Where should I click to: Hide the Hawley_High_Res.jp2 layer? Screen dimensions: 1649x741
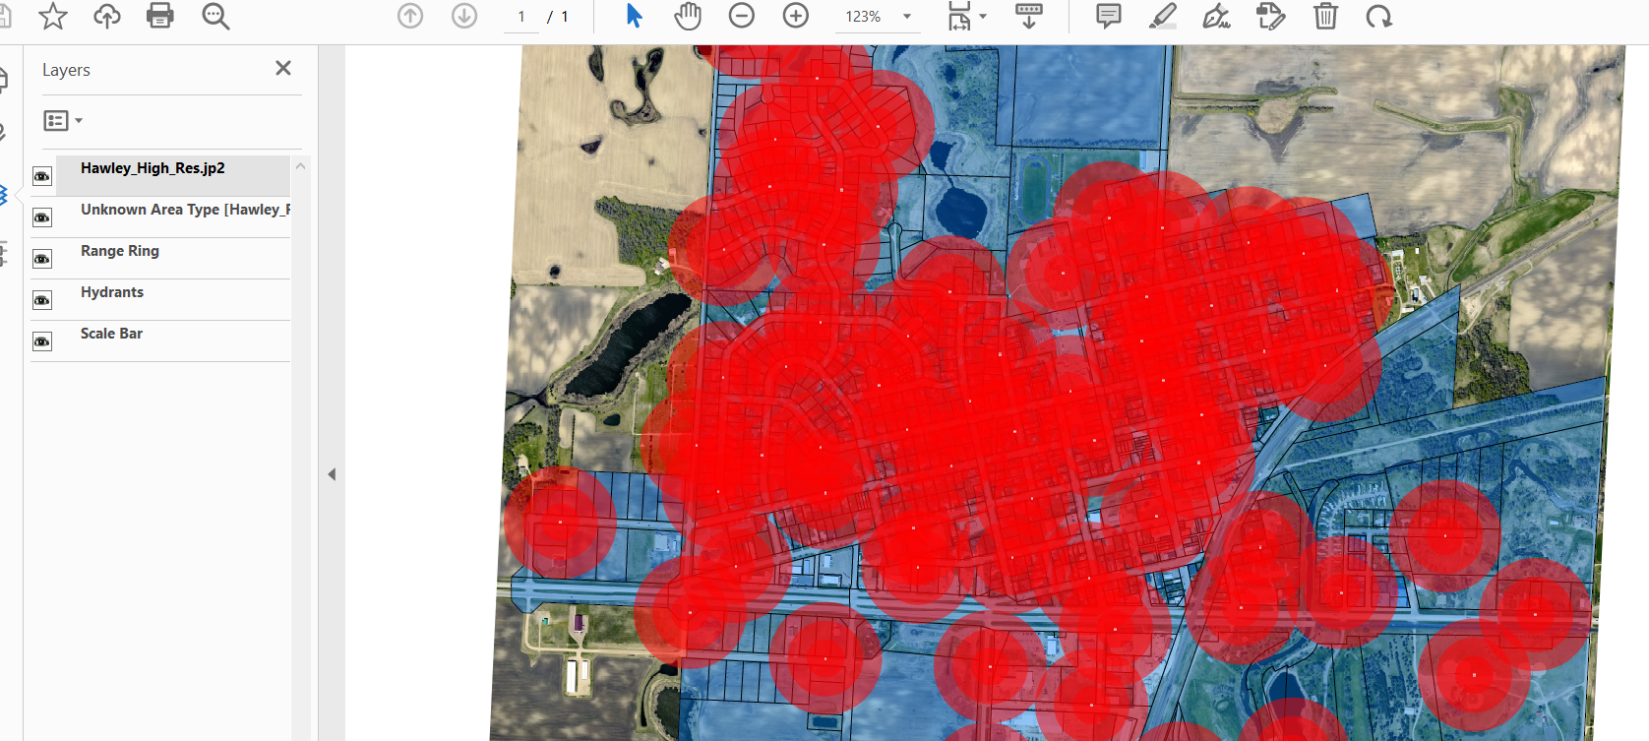click(x=42, y=176)
